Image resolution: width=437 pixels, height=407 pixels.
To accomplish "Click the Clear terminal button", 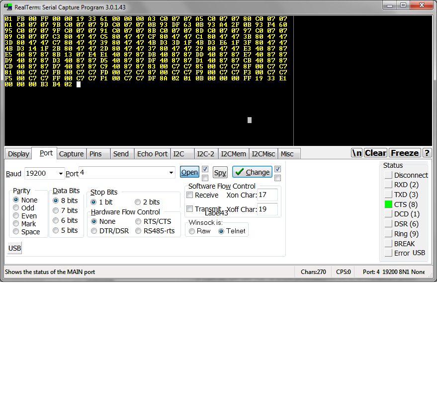I will (x=375, y=153).
